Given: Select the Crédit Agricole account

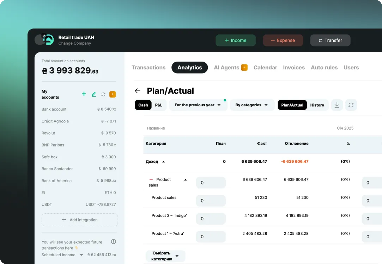Looking at the screenshot, I should 79,121.
